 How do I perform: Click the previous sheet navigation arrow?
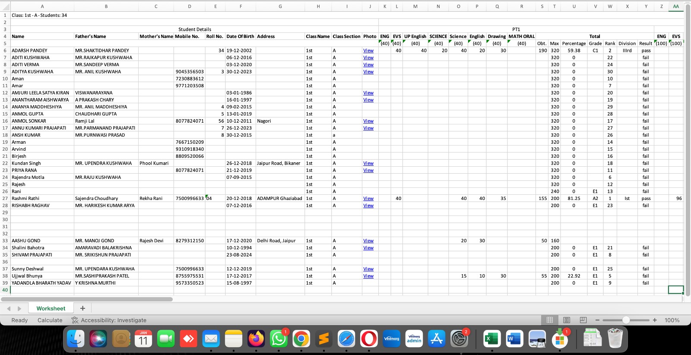point(9,308)
